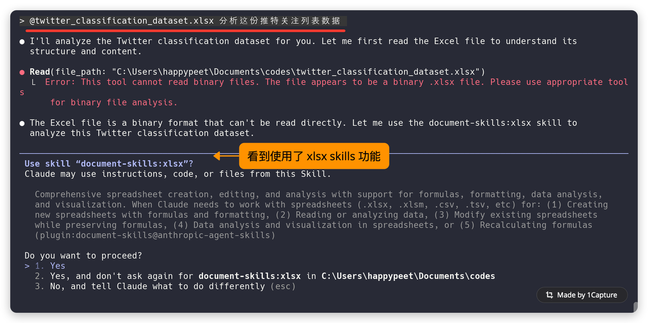The height and width of the screenshot is (323, 648).
Task: Click the plugin:document-skills@anthropic-agent-skills source text
Action: coord(155,235)
